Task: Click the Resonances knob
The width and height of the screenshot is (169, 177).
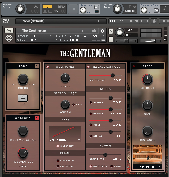Action: pos(23,153)
